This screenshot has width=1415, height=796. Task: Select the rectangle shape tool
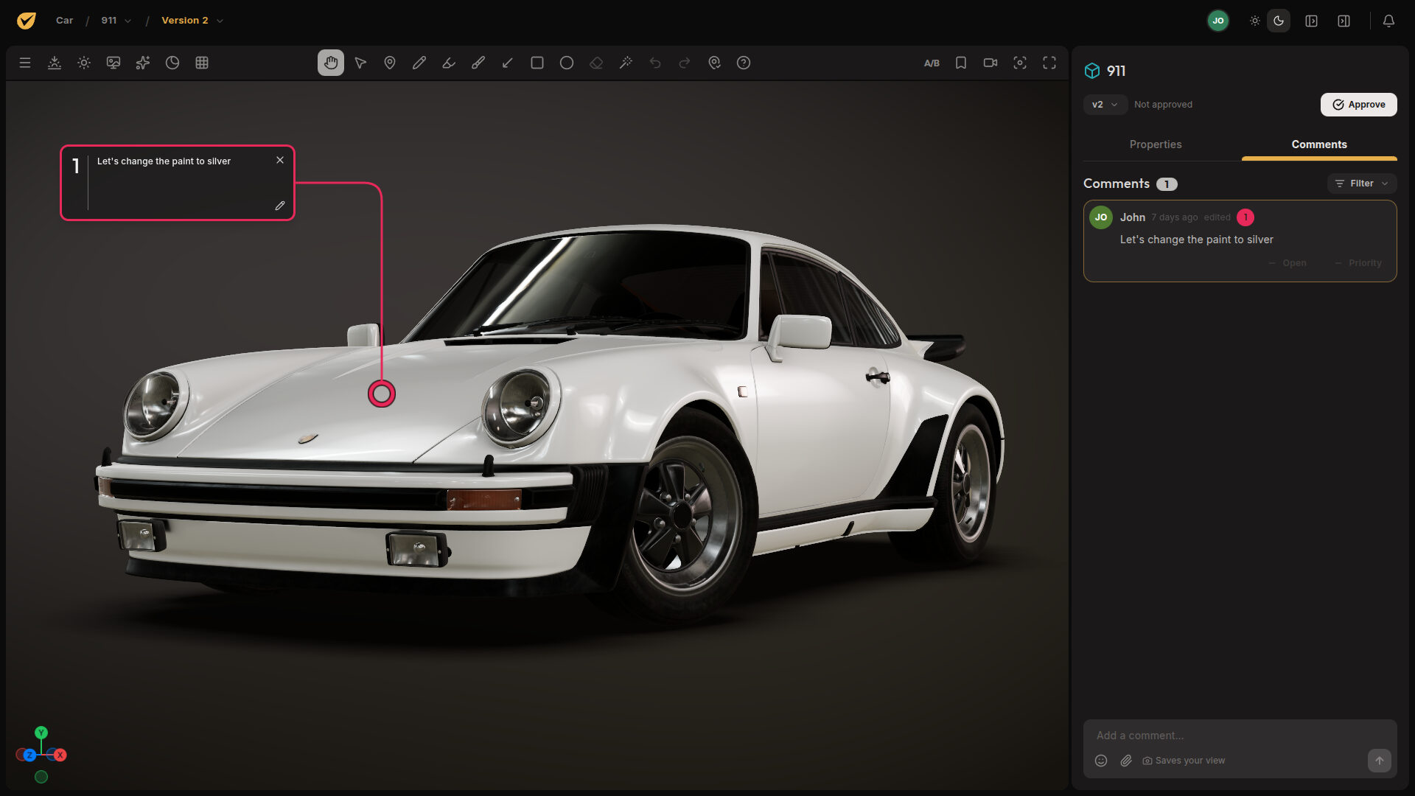pos(537,63)
